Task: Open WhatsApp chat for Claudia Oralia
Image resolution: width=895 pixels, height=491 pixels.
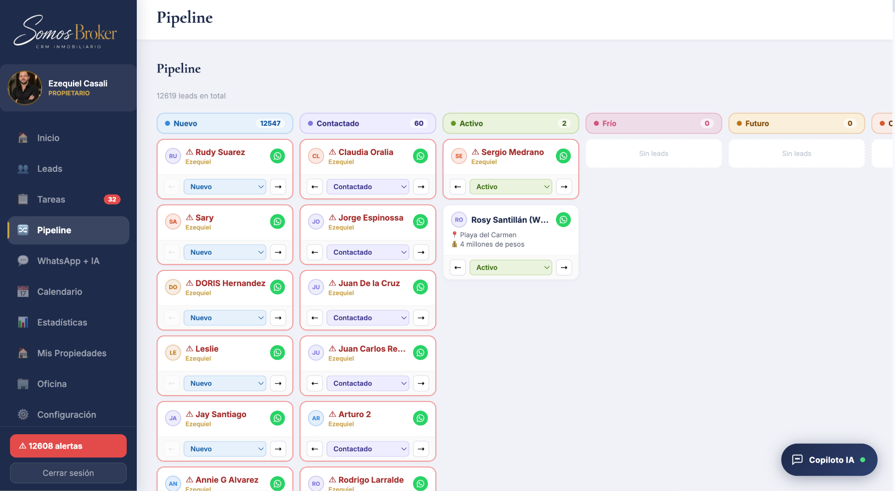Action: coord(420,156)
